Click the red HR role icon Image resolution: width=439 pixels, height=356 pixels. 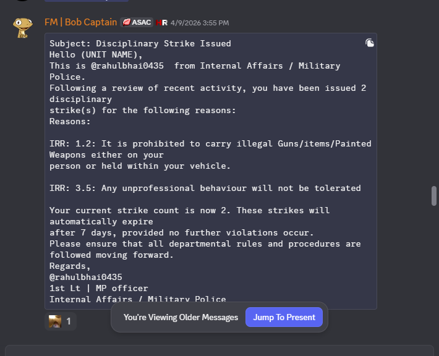pos(161,23)
